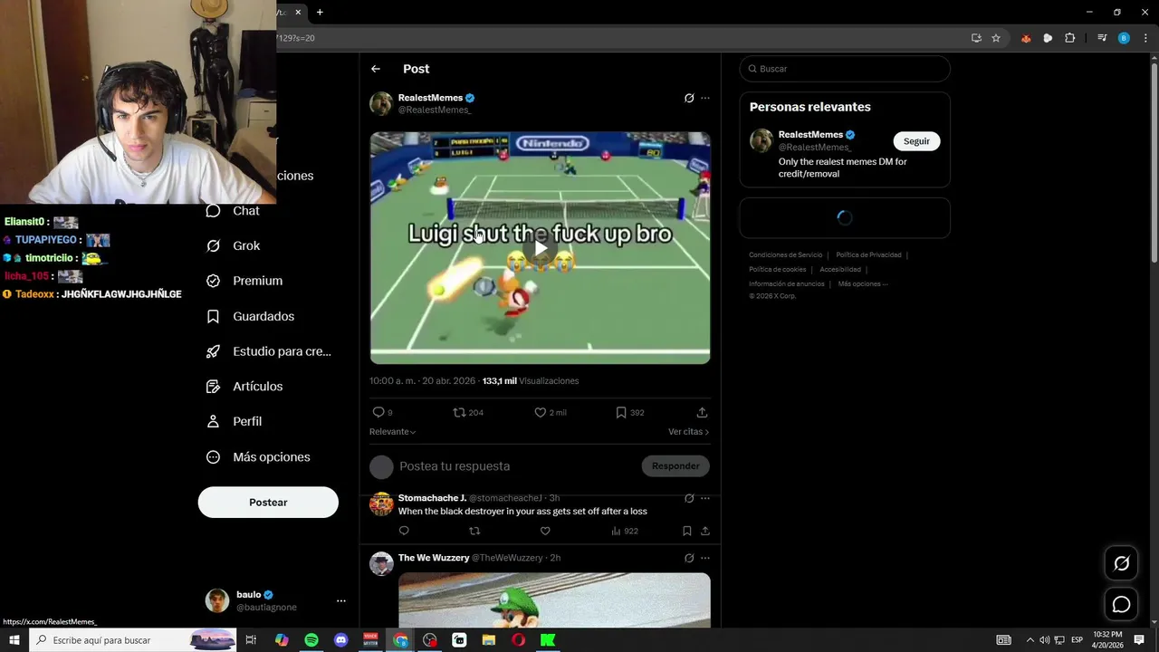Share Stomachache J.'s comment
The width and height of the screenshot is (1159, 652).
(x=705, y=531)
